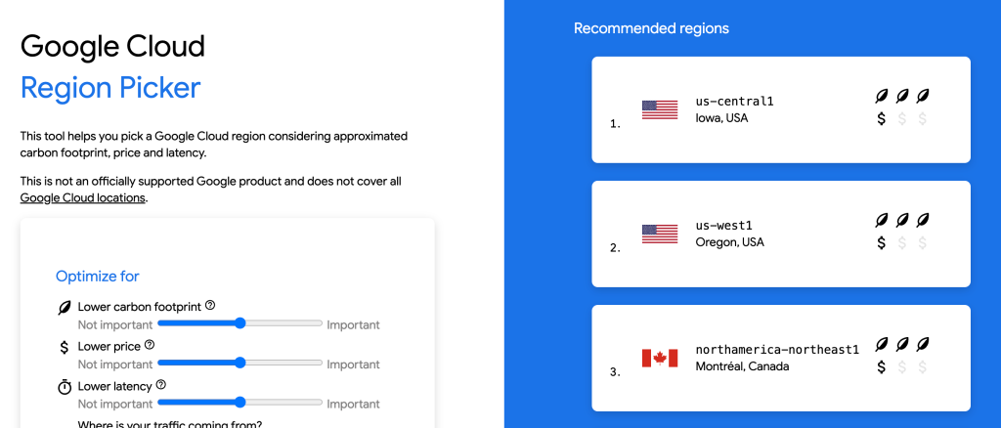The height and width of the screenshot is (428, 1001).
Task: Select the us-west1 Oregon region card
Action: 780,234
